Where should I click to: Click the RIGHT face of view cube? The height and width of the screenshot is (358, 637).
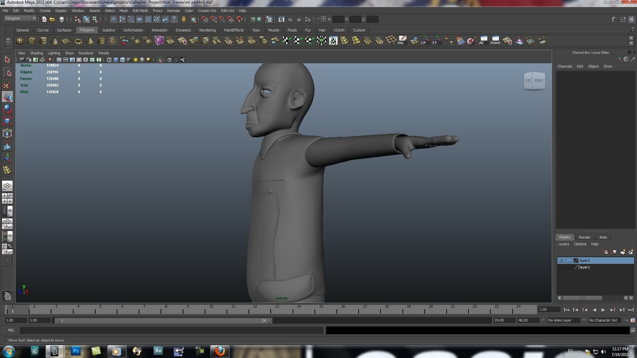[539, 81]
